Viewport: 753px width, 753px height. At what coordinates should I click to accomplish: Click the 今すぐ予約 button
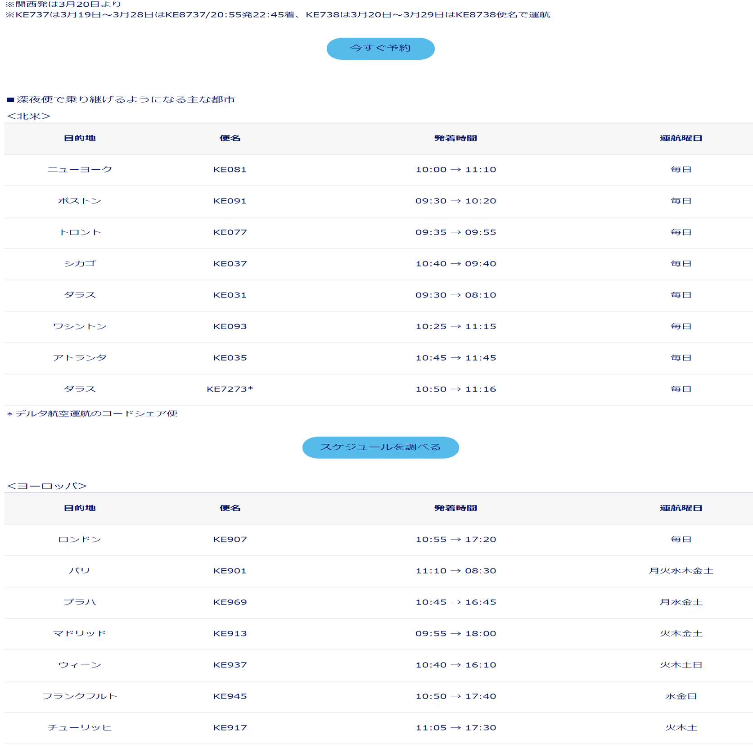(380, 49)
